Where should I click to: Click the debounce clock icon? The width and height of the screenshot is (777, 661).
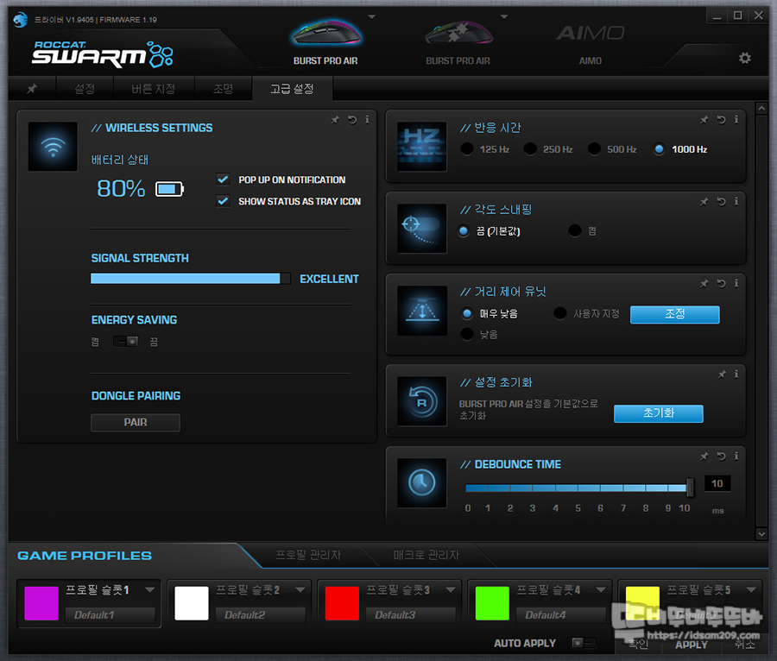(x=421, y=482)
